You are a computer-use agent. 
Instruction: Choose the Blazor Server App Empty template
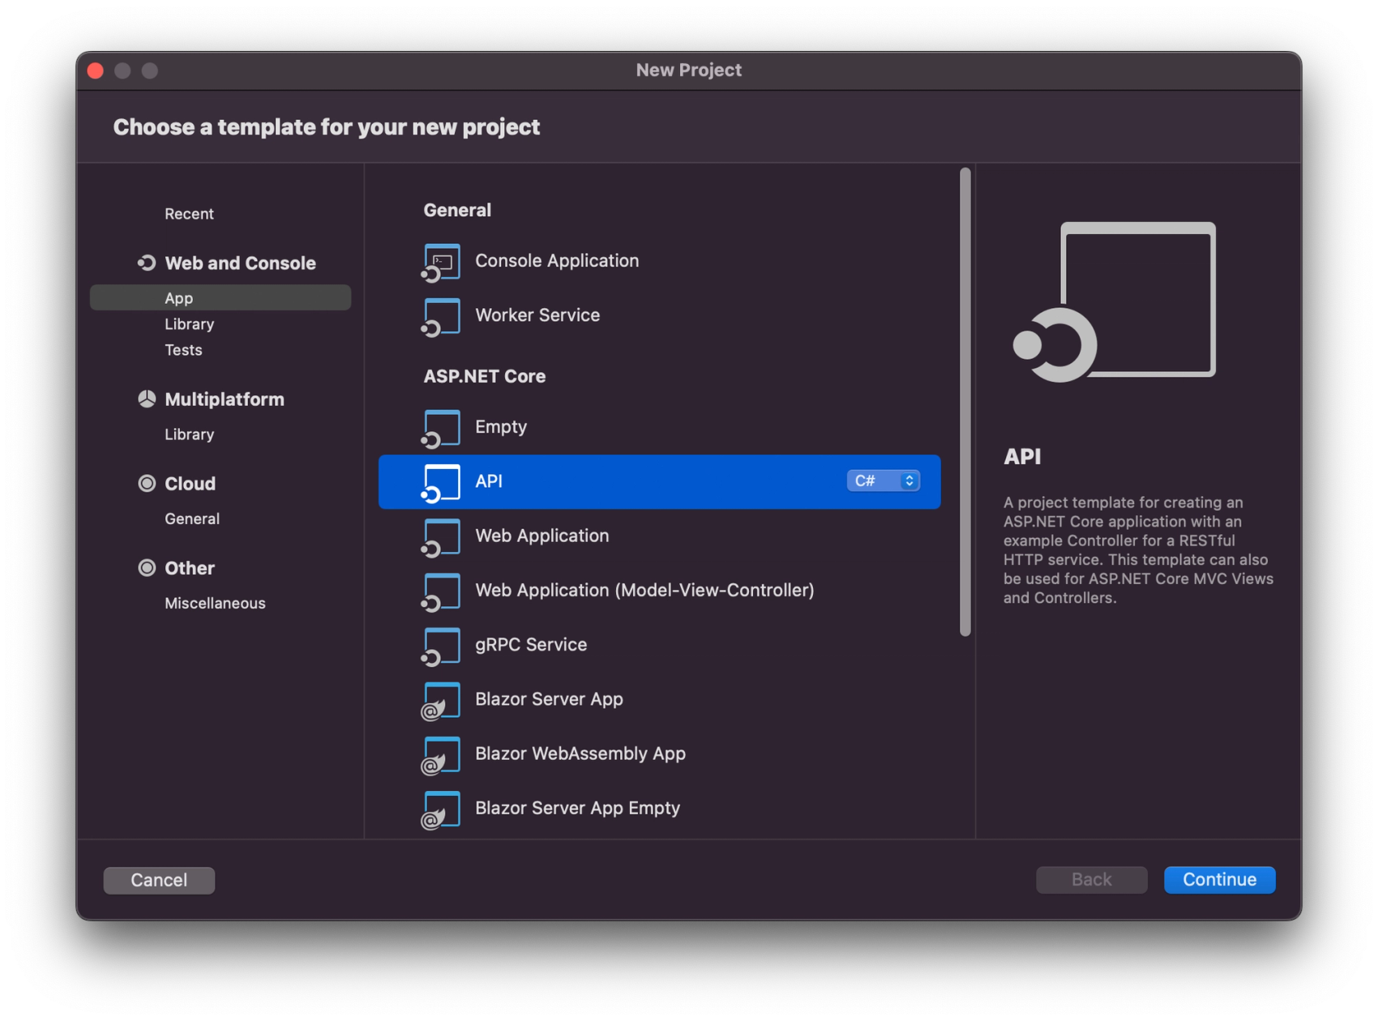click(x=659, y=808)
